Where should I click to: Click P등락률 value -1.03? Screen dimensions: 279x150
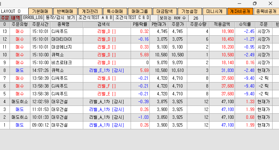pos(143,117)
